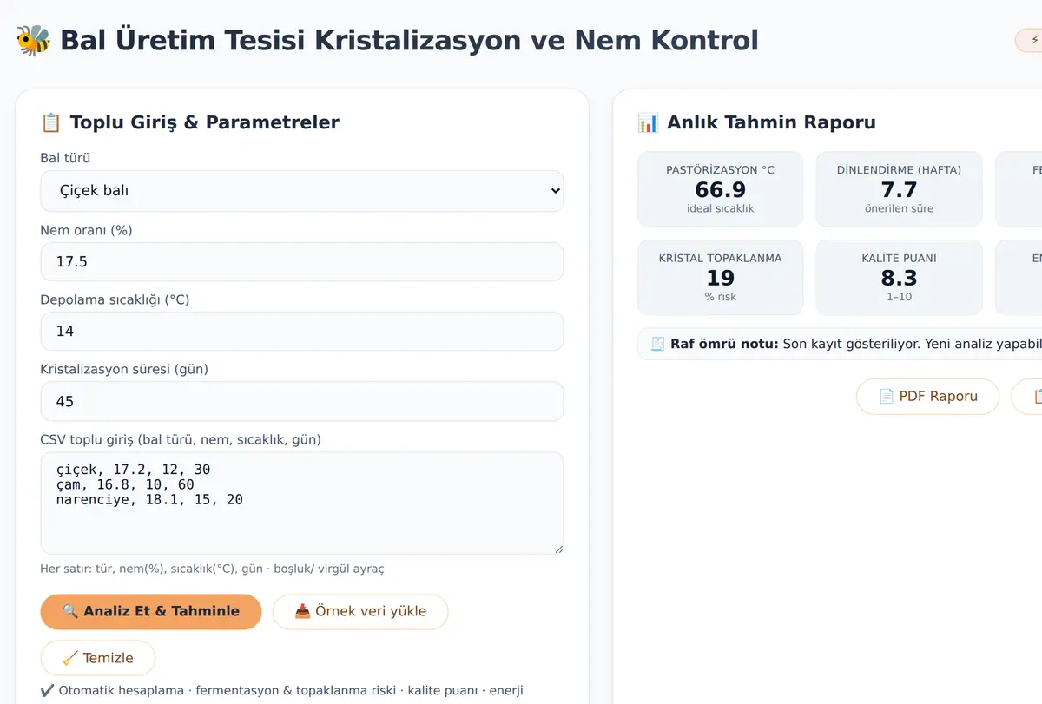Click the Kristal Topaklanma risk card

point(721,278)
